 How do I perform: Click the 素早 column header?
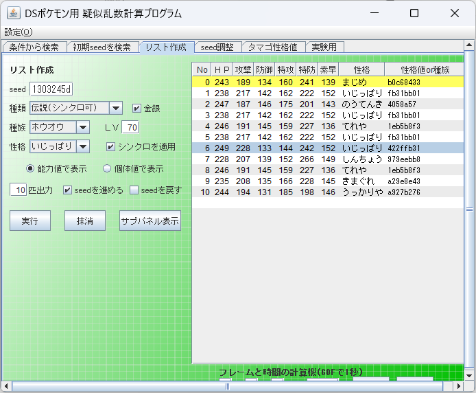coord(328,69)
